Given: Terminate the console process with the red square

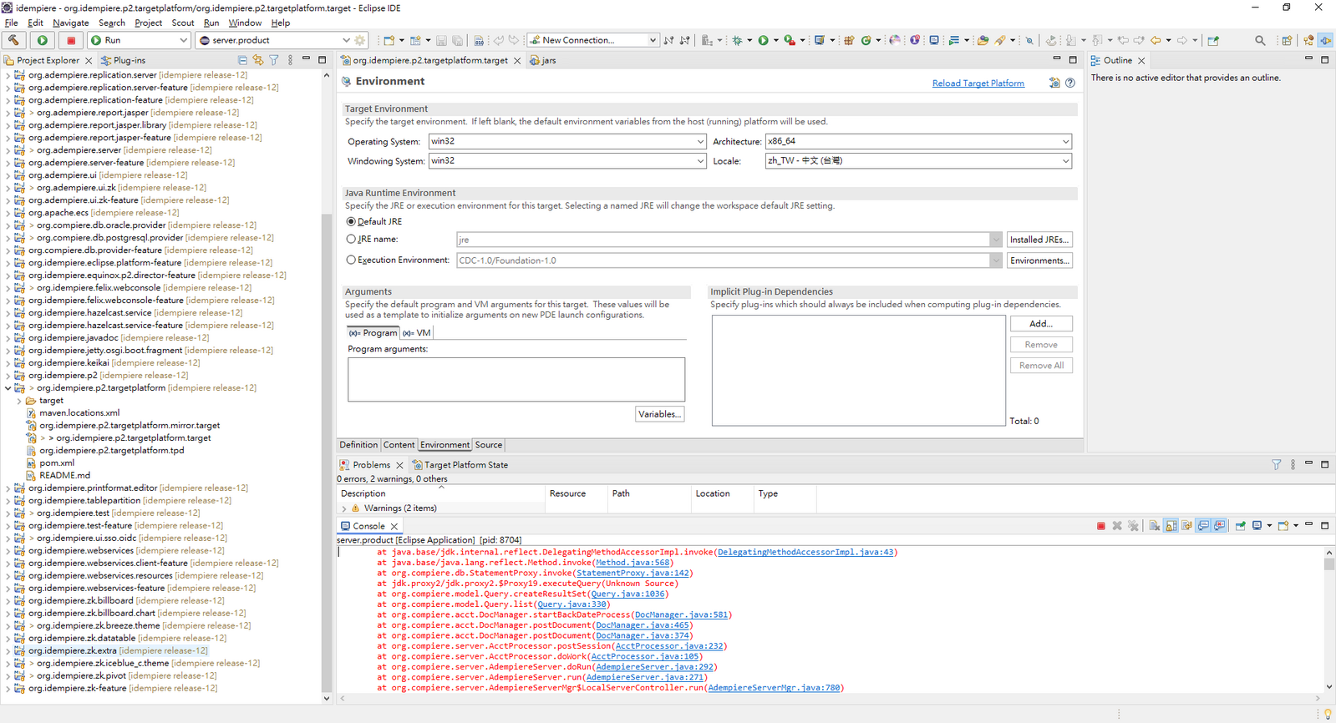Looking at the screenshot, I should point(1101,526).
